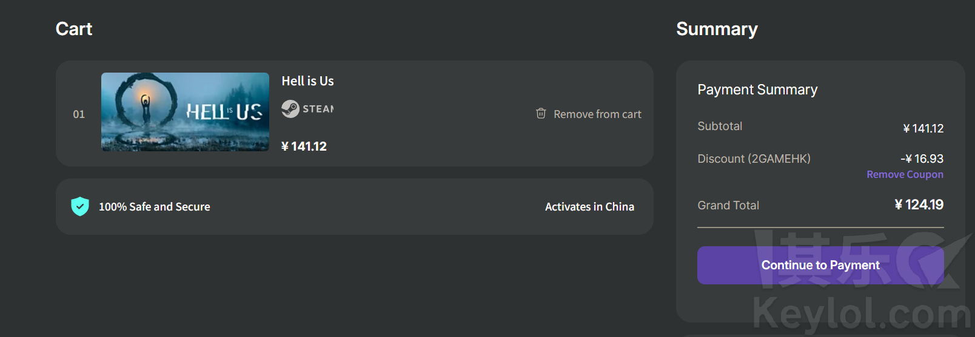Click the STEAM text beside the logo
Screen dimensions: 975x337
[318, 109]
